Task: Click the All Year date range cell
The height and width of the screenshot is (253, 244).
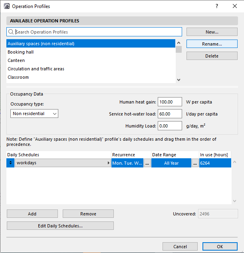Action: click(x=171, y=163)
